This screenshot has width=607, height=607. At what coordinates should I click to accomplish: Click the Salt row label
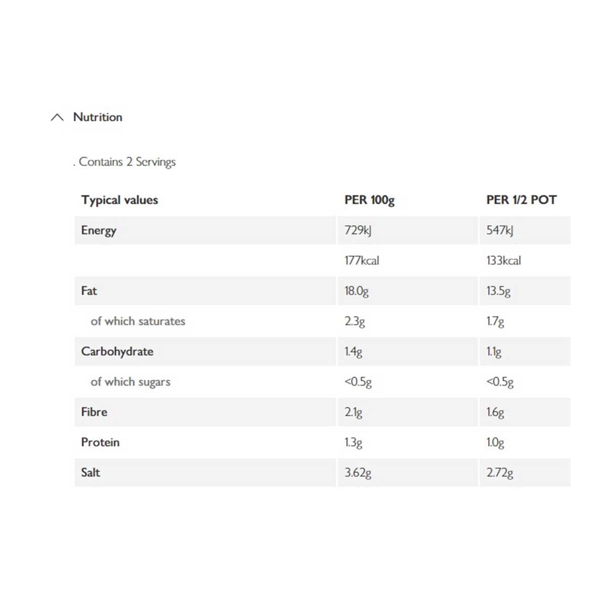[x=91, y=472]
